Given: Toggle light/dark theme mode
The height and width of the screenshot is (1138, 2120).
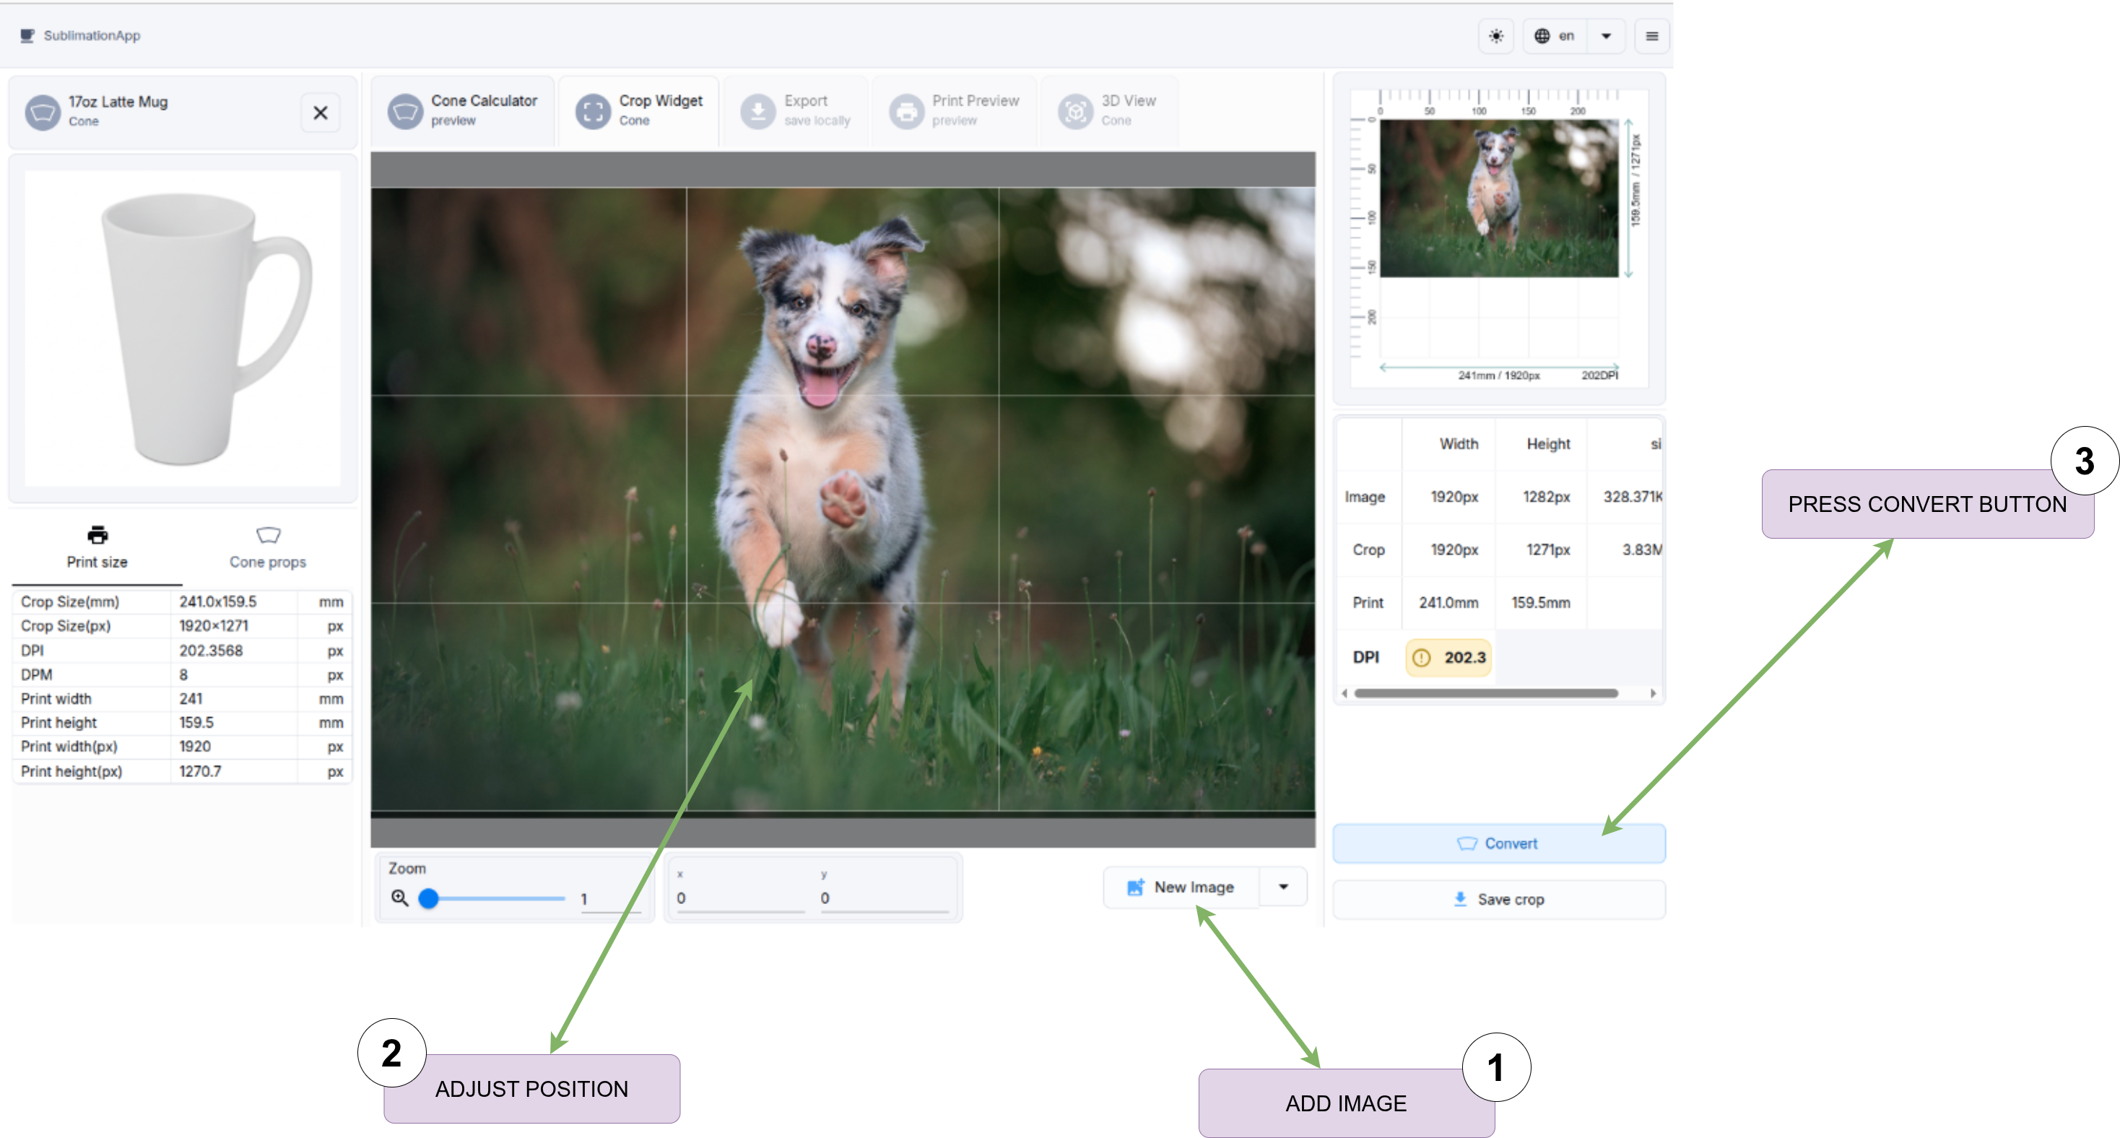Looking at the screenshot, I should [x=1496, y=35].
